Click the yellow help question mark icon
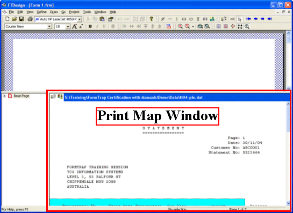This screenshot has width=293, height=213. (x=152, y=19)
